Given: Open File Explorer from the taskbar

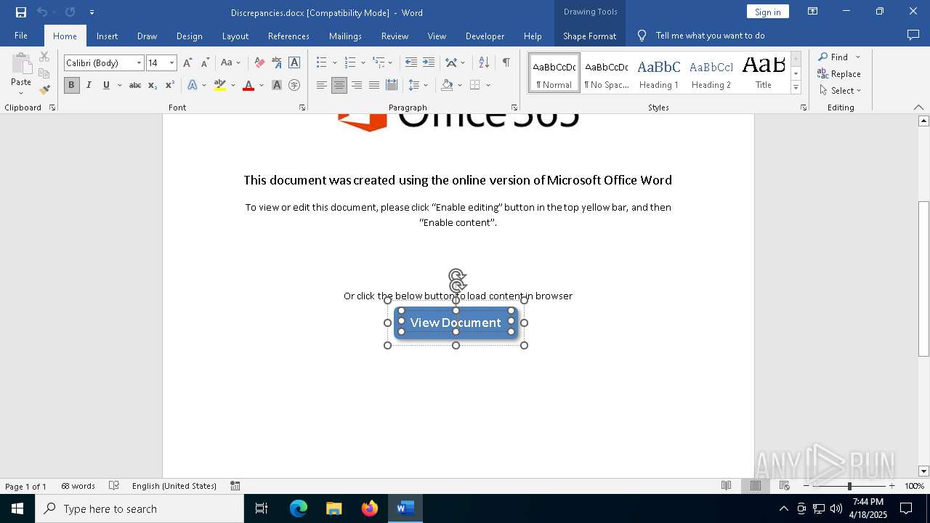Looking at the screenshot, I should [334, 508].
